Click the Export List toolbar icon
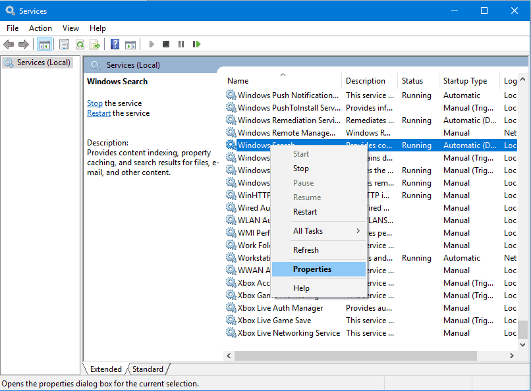 click(x=95, y=44)
